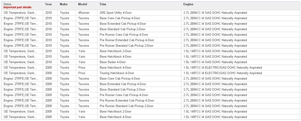Click the Notes column header
This screenshot has height=121, width=301.
pos(7,4)
